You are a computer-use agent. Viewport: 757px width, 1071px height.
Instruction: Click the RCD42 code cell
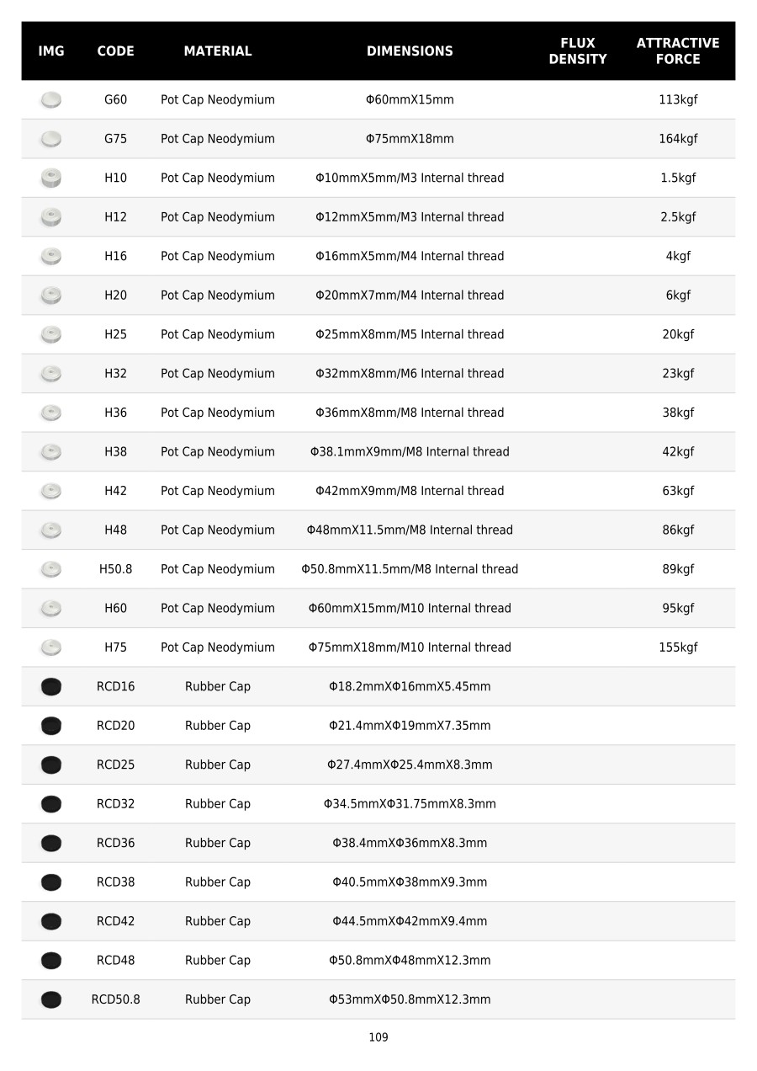coord(116,922)
